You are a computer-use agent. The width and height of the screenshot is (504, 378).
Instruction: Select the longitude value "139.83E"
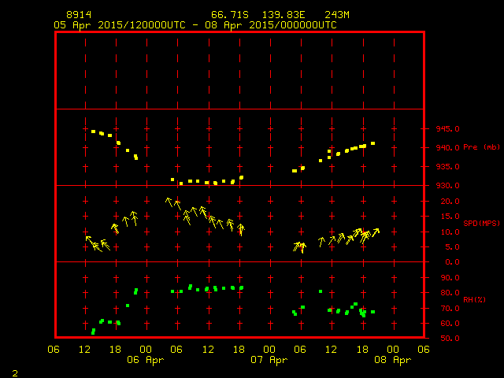[283, 15]
